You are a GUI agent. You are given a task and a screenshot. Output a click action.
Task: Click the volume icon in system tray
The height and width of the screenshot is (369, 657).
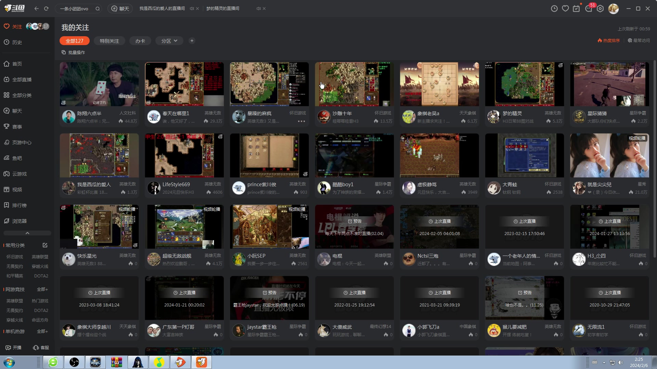point(621,363)
